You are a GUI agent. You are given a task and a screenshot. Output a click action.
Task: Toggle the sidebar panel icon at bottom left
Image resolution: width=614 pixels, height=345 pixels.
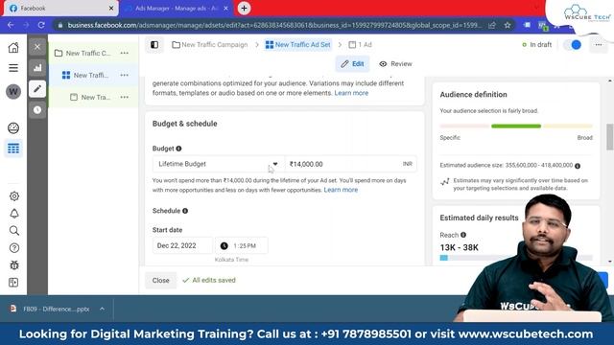[x=13, y=283]
